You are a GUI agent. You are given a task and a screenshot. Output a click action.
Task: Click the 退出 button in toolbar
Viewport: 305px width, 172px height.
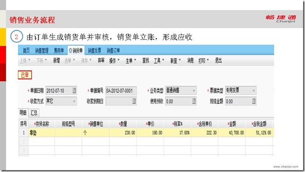(x=218, y=60)
